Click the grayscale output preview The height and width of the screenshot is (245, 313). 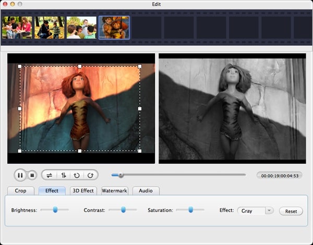pos(232,108)
